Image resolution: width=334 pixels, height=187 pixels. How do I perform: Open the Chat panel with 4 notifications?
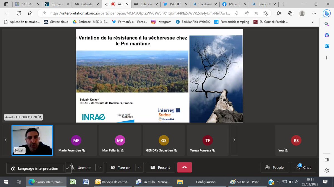303,167
